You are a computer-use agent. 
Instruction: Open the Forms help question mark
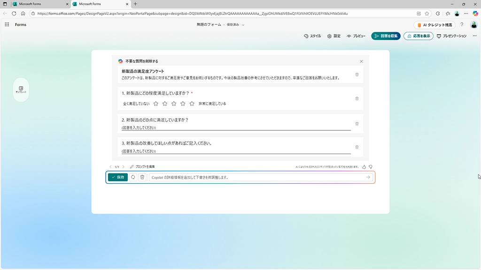tap(462, 24)
